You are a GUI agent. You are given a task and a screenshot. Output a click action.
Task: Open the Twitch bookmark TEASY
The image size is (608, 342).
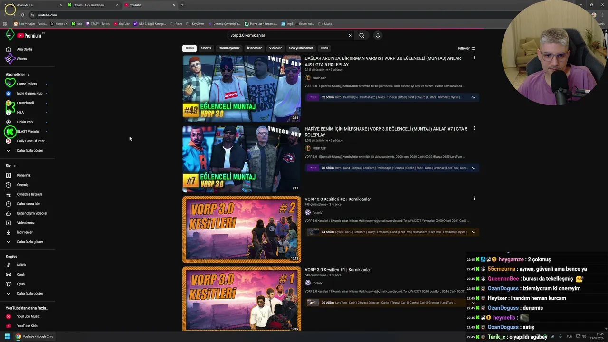pyautogui.click(x=98, y=24)
